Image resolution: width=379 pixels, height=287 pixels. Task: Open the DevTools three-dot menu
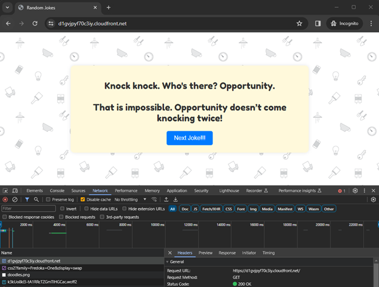coord(364,190)
